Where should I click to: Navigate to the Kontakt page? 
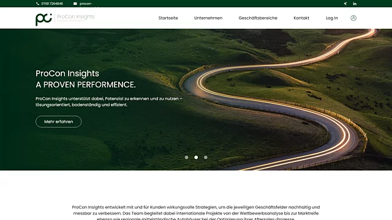(301, 18)
